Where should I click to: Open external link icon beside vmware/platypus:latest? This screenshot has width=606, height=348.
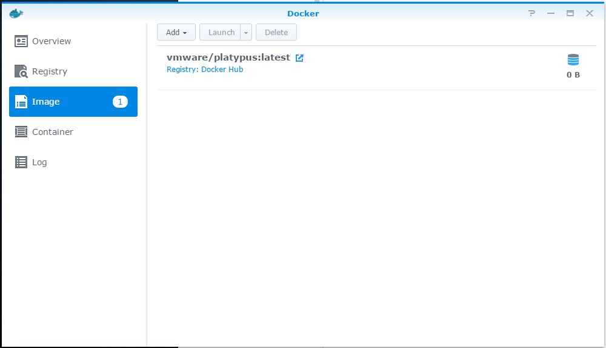pos(299,58)
